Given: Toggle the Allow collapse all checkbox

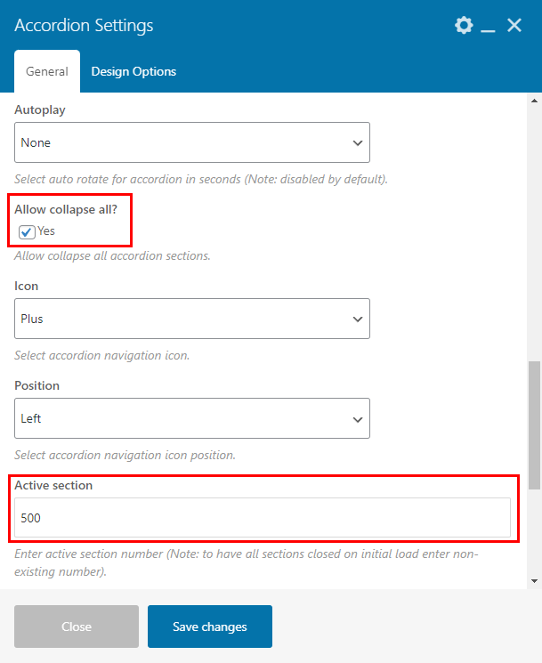Looking at the screenshot, I should pyautogui.click(x=27, y=231).
